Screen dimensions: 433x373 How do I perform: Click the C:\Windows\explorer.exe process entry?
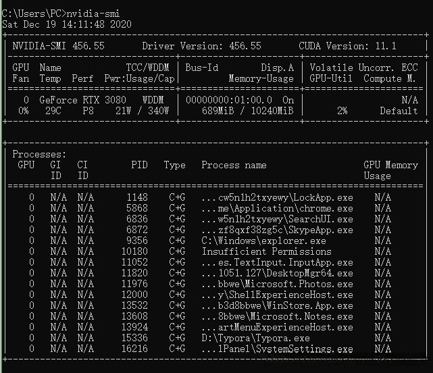pos(263,241)
